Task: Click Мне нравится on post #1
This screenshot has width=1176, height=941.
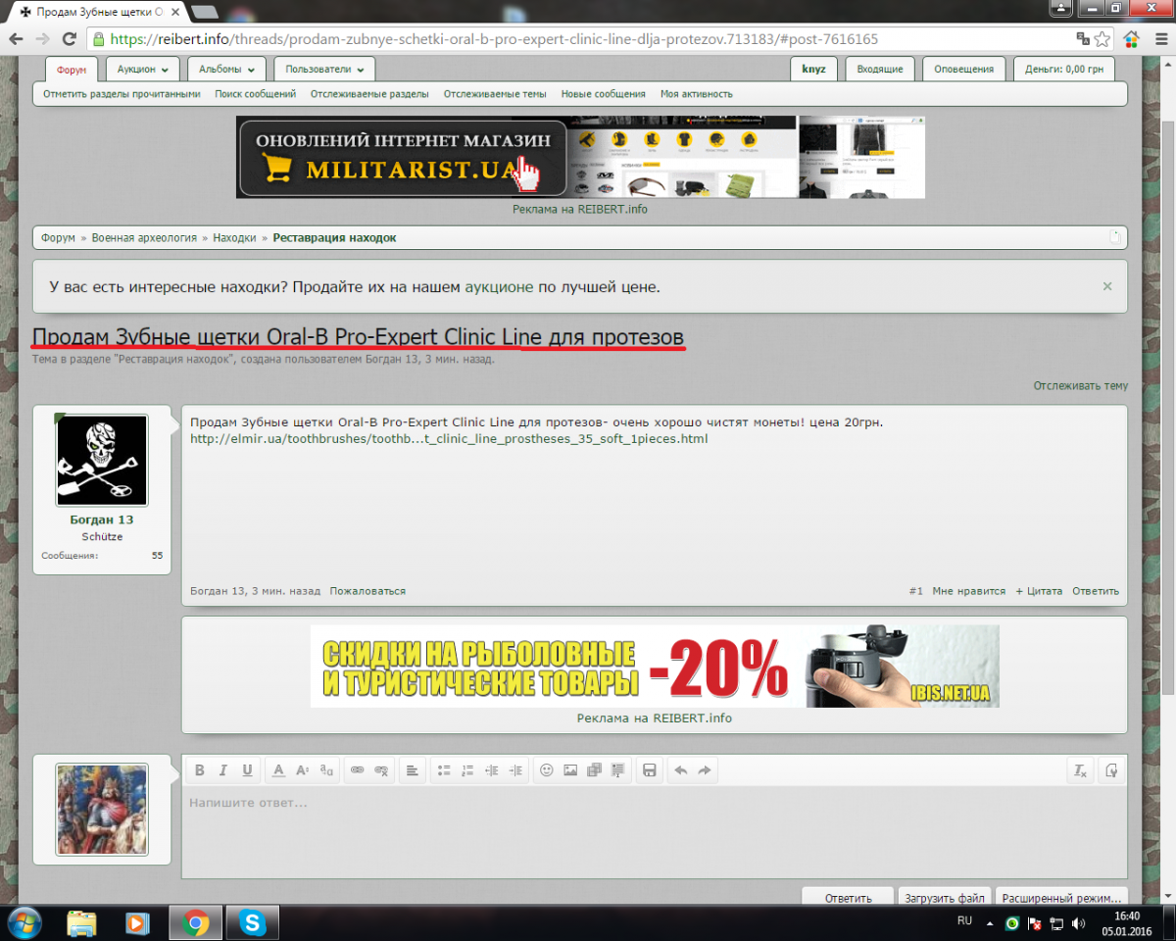Action: pos(969,591)
